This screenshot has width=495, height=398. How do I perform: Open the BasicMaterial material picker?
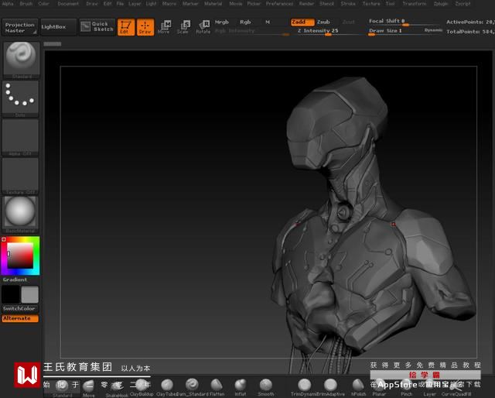(x=20, y=212)
